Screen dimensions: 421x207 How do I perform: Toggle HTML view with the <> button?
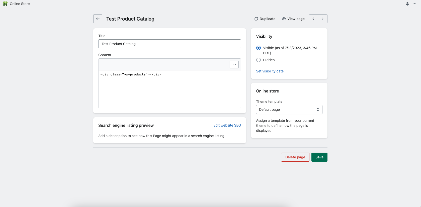point(234,64)
